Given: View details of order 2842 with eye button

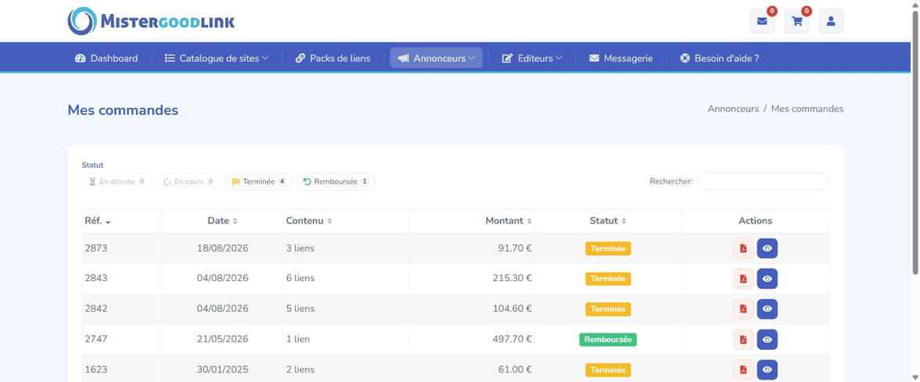Looking at the screenshot, I should pos(767,309).
